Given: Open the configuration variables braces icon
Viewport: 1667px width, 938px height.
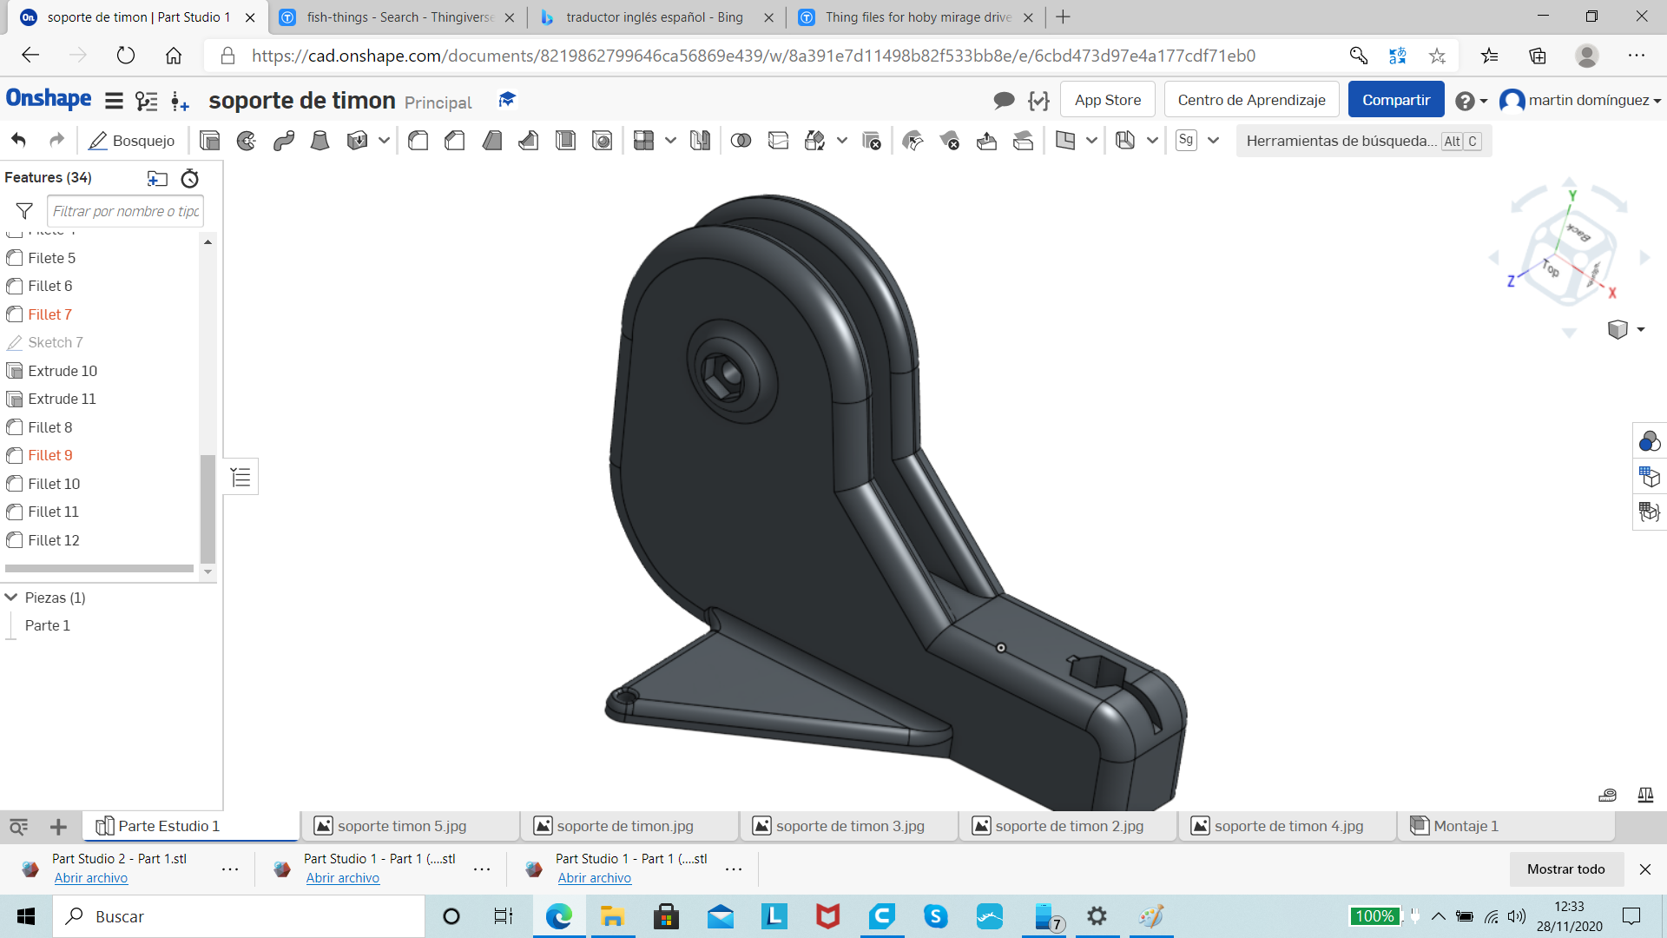Looking at the screenshot, I should pos(1038,101).
